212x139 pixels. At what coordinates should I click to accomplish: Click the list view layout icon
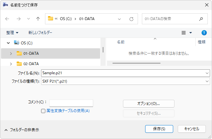tap(184, 33)
